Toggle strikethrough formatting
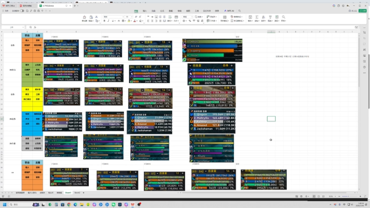The image size is (370, 208). click(x=119, y=21)
